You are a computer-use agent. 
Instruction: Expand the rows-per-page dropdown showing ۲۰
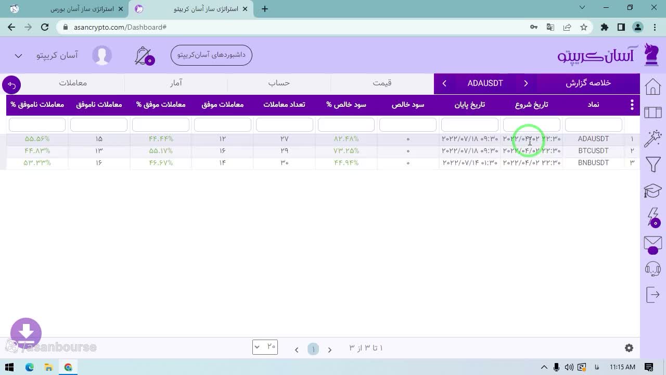265,347
